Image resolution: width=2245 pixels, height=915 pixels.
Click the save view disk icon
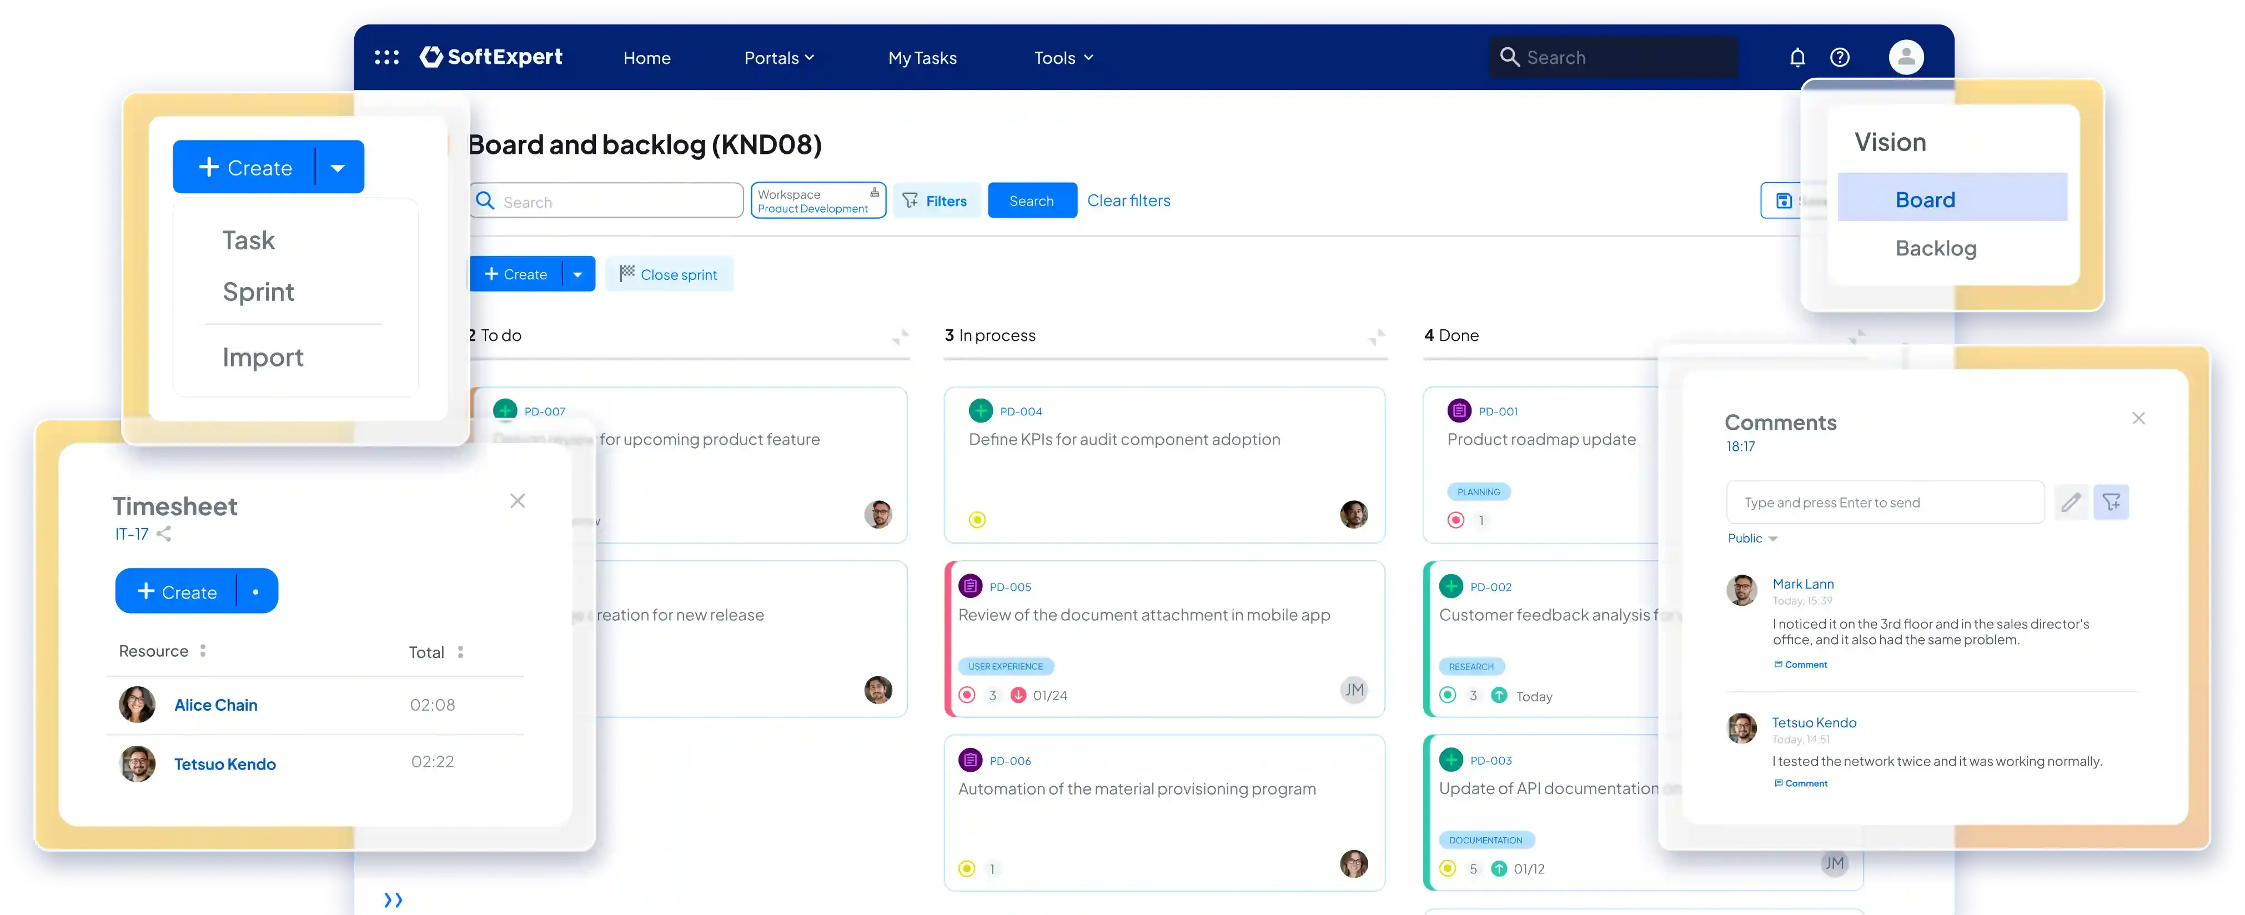1784,202
